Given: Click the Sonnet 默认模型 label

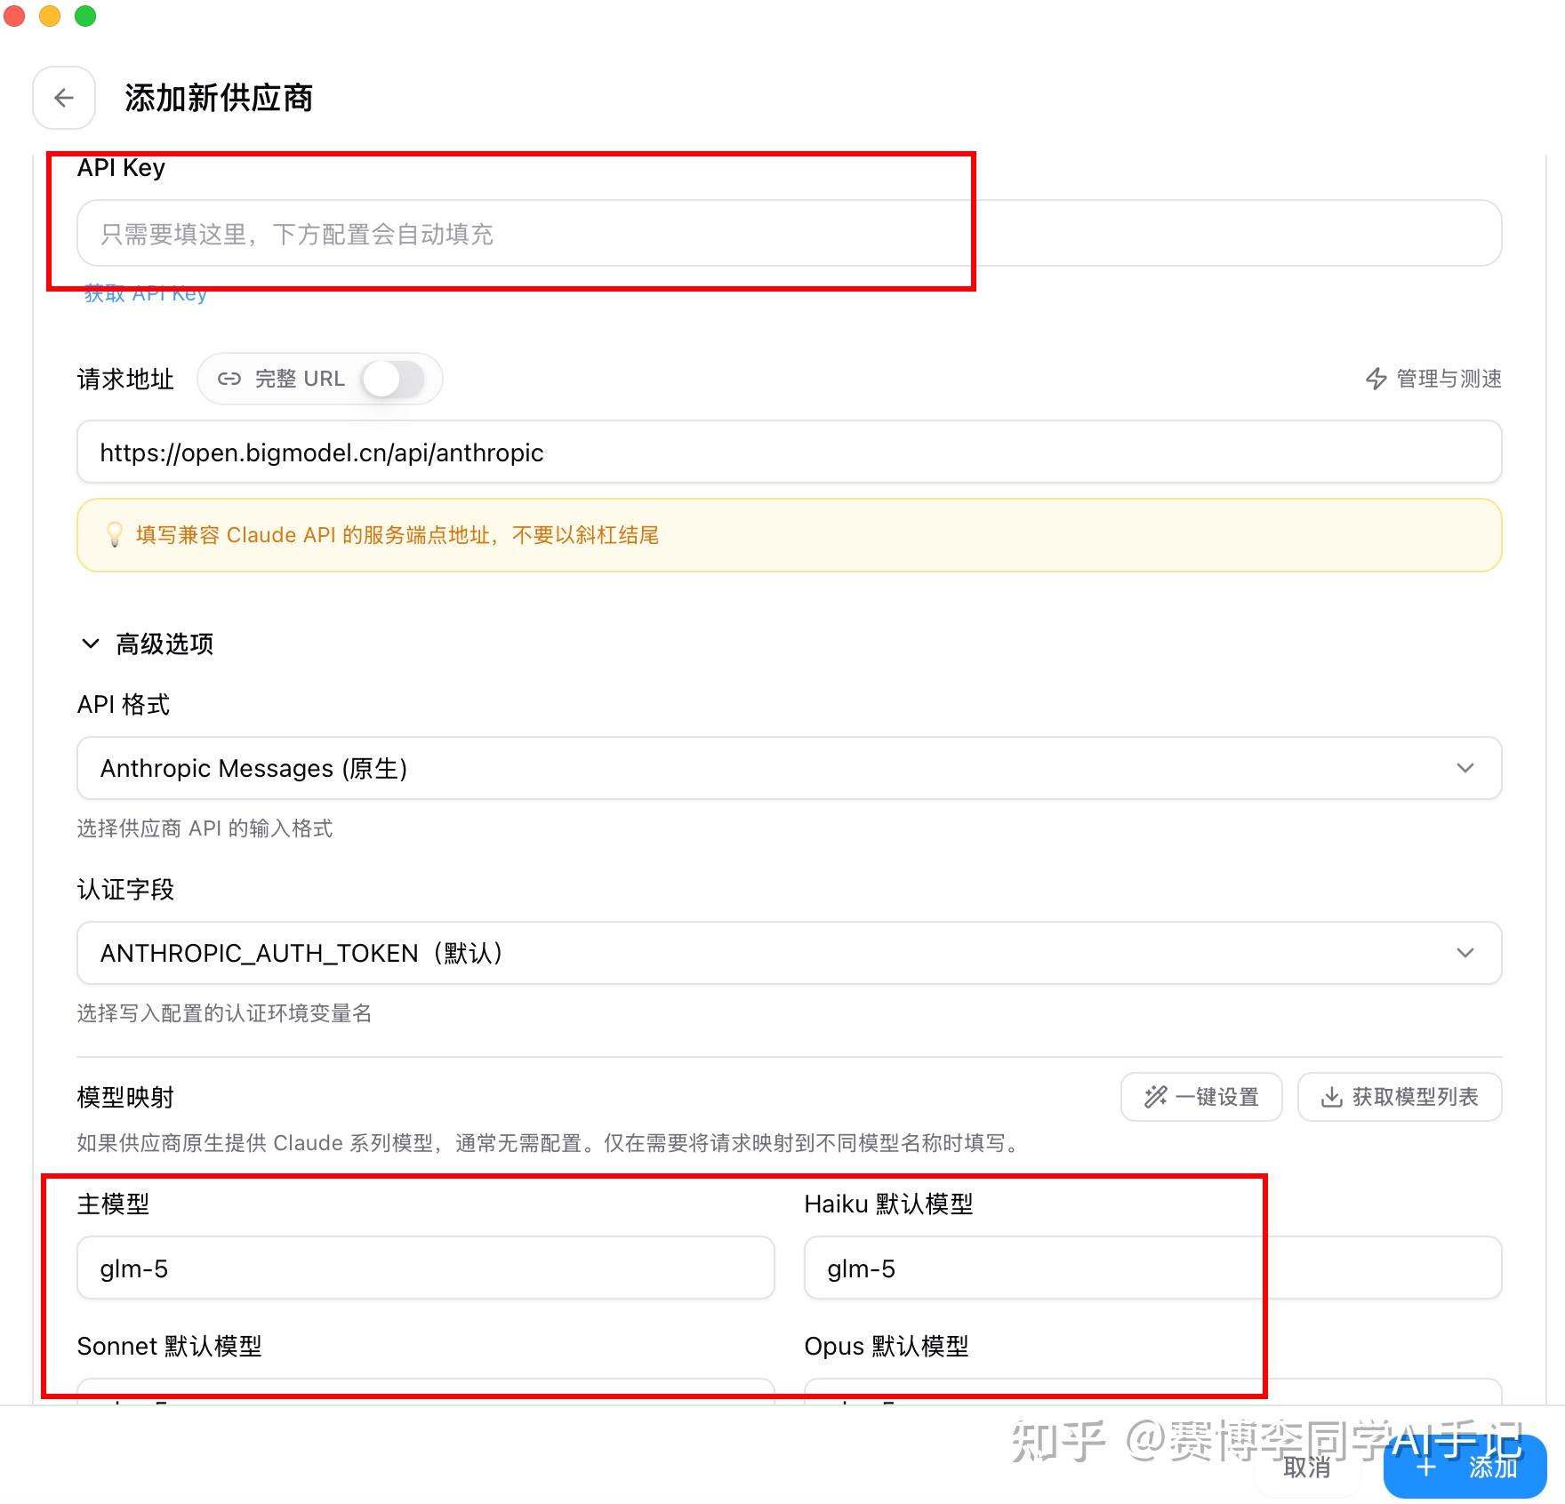Looking at the screenshot, I should pos(169,1347).
